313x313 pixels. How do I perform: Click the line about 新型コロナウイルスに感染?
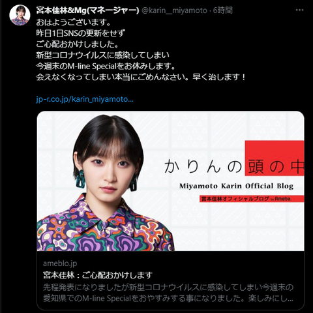coord(102,55)
